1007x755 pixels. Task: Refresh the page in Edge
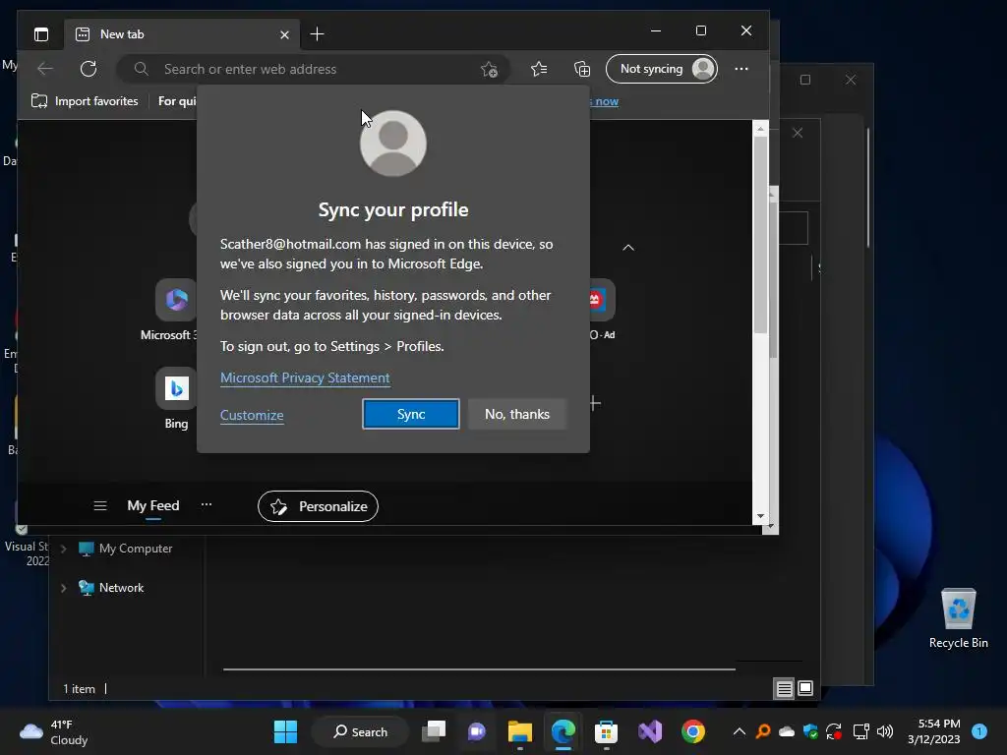(x=89, y=69)
